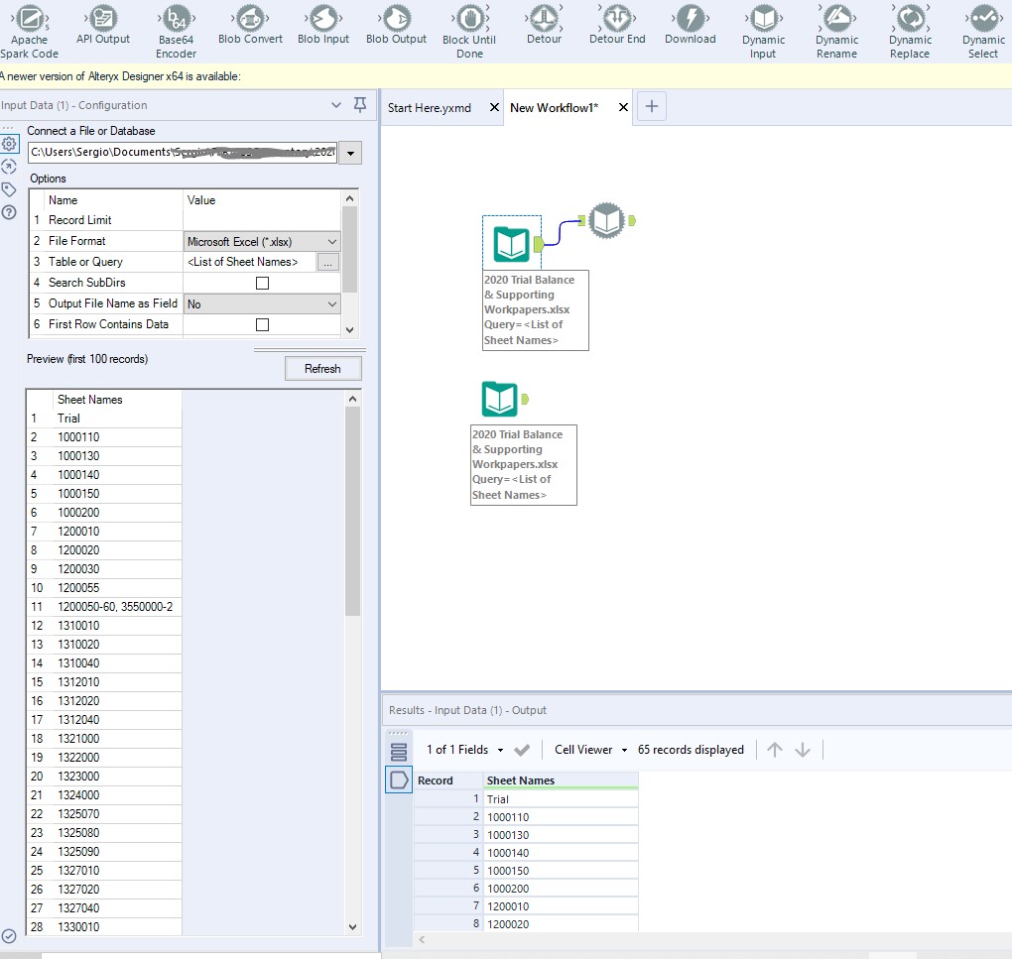1012x959 pixels.
Task: Click the Refresh preview button
Action: pos(322,369)
